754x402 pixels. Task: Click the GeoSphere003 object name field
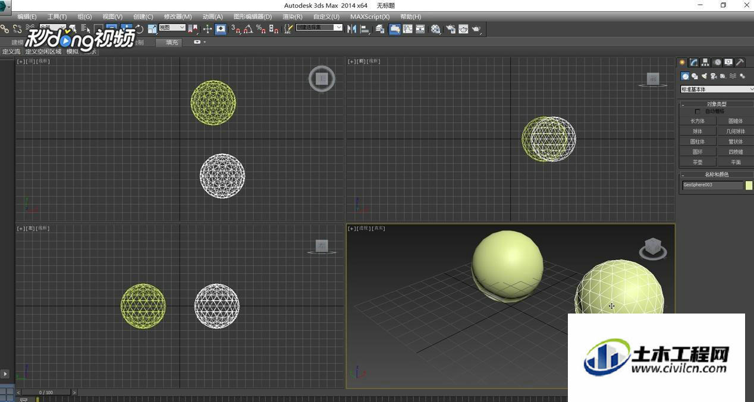712,185
